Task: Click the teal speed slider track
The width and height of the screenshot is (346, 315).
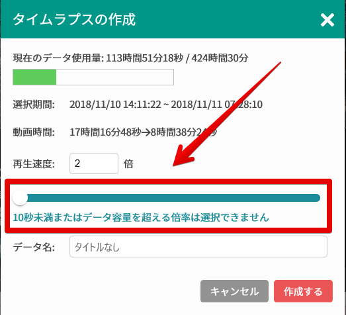Action: 170,198
